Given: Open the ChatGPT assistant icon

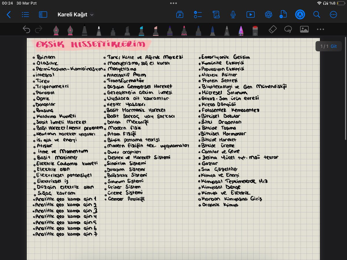Looking at the screenshot, I should coord(269,15).
